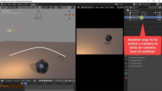Click the outliner search field
The image size is (162, 91).
point(142,7)
